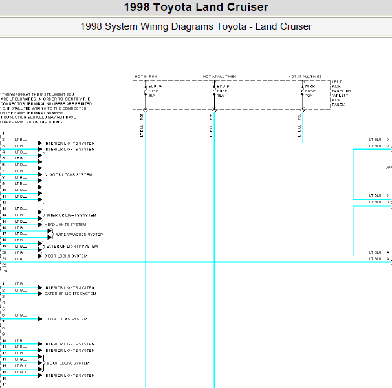Select "HOT AT ALL TIMES" above the MIRR fuse
Screen dimensions: 392x388
pos(305,77)
